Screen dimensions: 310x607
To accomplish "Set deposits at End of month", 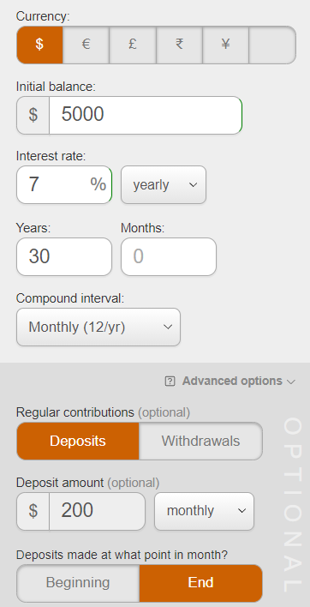I will click(x=200, y=583).
